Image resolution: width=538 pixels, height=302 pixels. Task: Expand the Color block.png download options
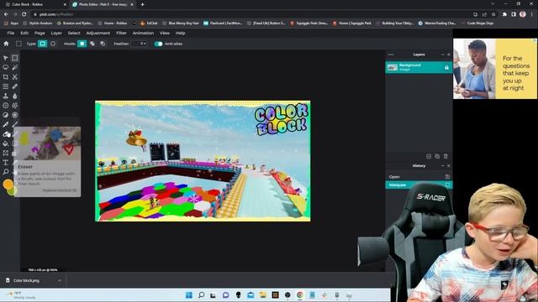pyautogui.click(x=60, y=280)
